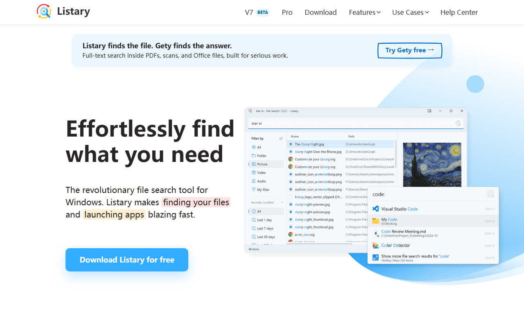
Task: Click the Listary app icon in the File Search title bar
Action: pos(250,111)
